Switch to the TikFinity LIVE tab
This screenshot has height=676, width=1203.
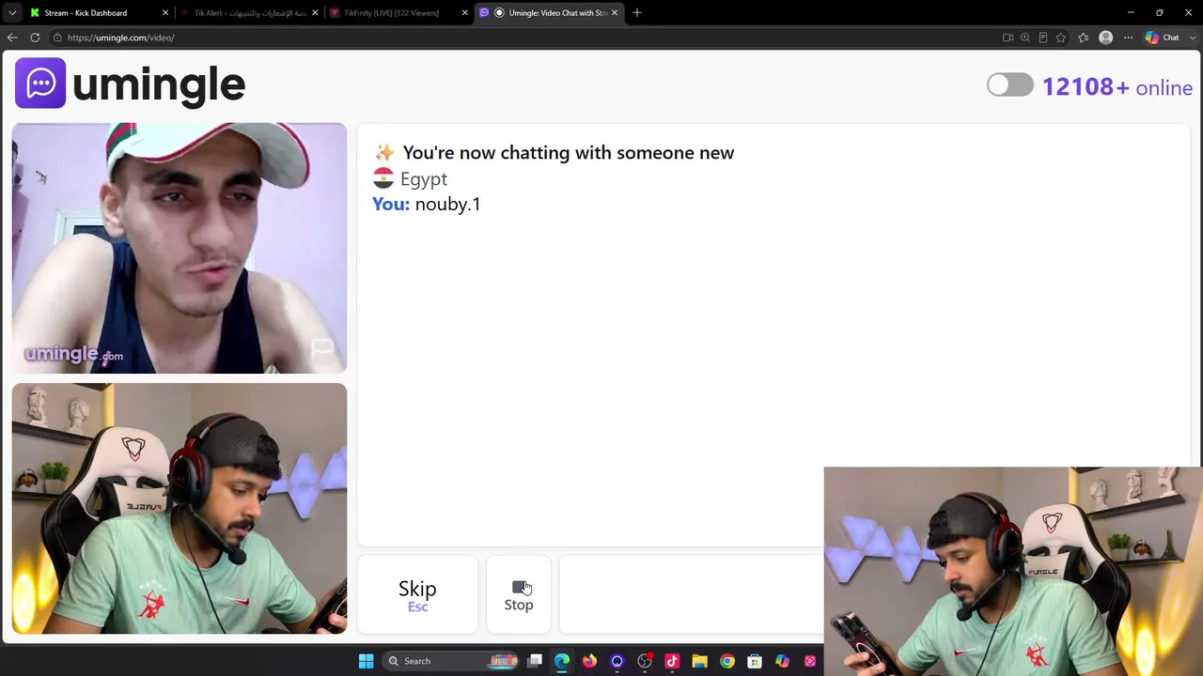pos(399,13)
